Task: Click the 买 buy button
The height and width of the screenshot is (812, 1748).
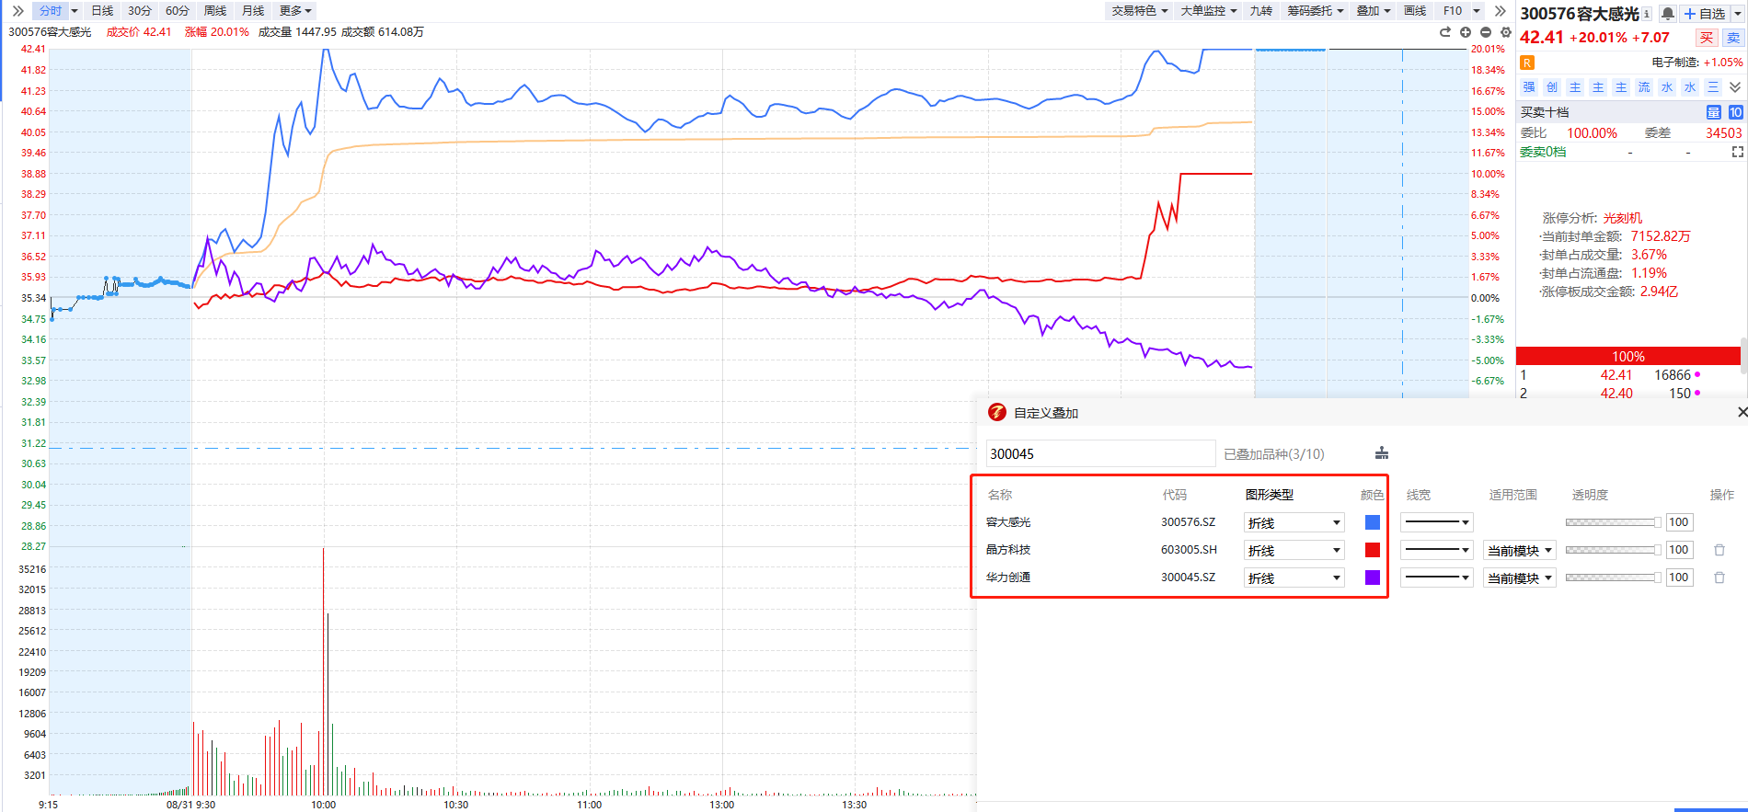Action: [x=1707, y=38]
